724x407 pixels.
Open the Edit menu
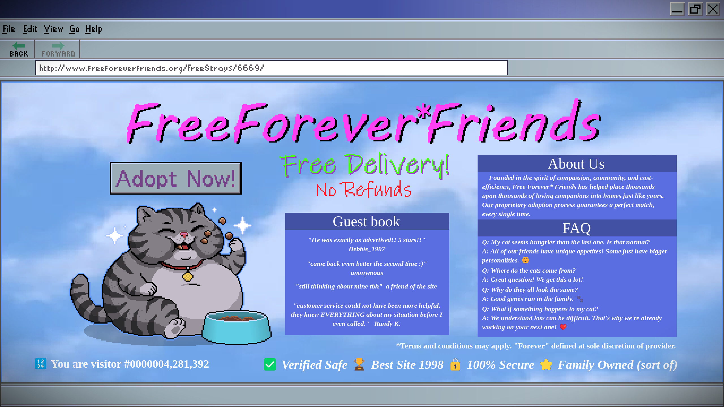[30, 29]
